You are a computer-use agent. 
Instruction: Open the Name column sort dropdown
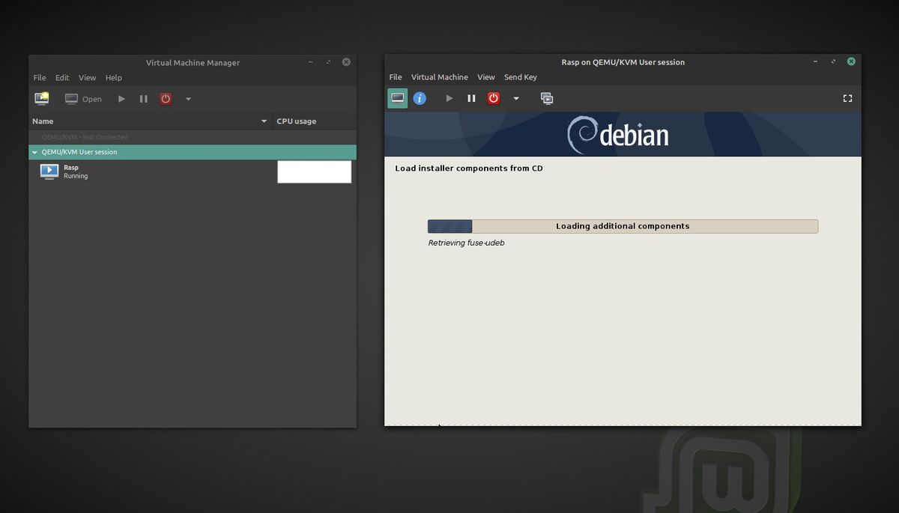click(263, 121)
